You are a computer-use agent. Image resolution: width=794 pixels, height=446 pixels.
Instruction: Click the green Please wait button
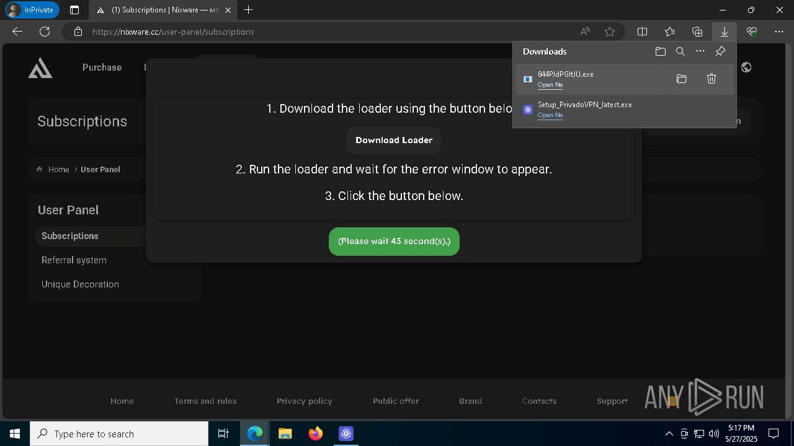point(394,241)
